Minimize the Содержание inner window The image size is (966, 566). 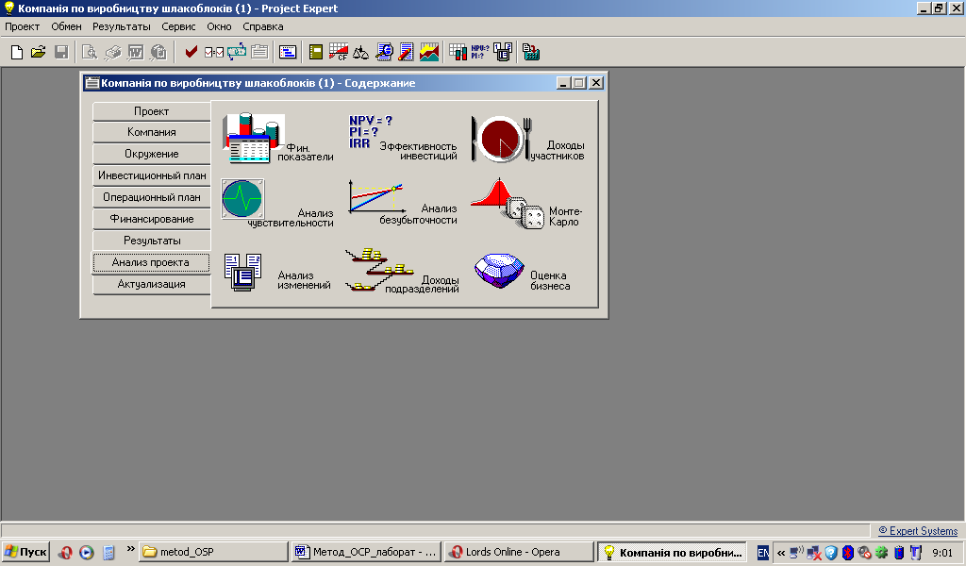click(563, 82)
